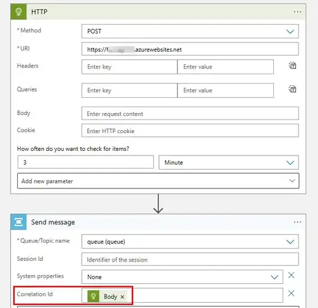
Task: Click the interval field showing 3
Action: (x=85, y=162)
